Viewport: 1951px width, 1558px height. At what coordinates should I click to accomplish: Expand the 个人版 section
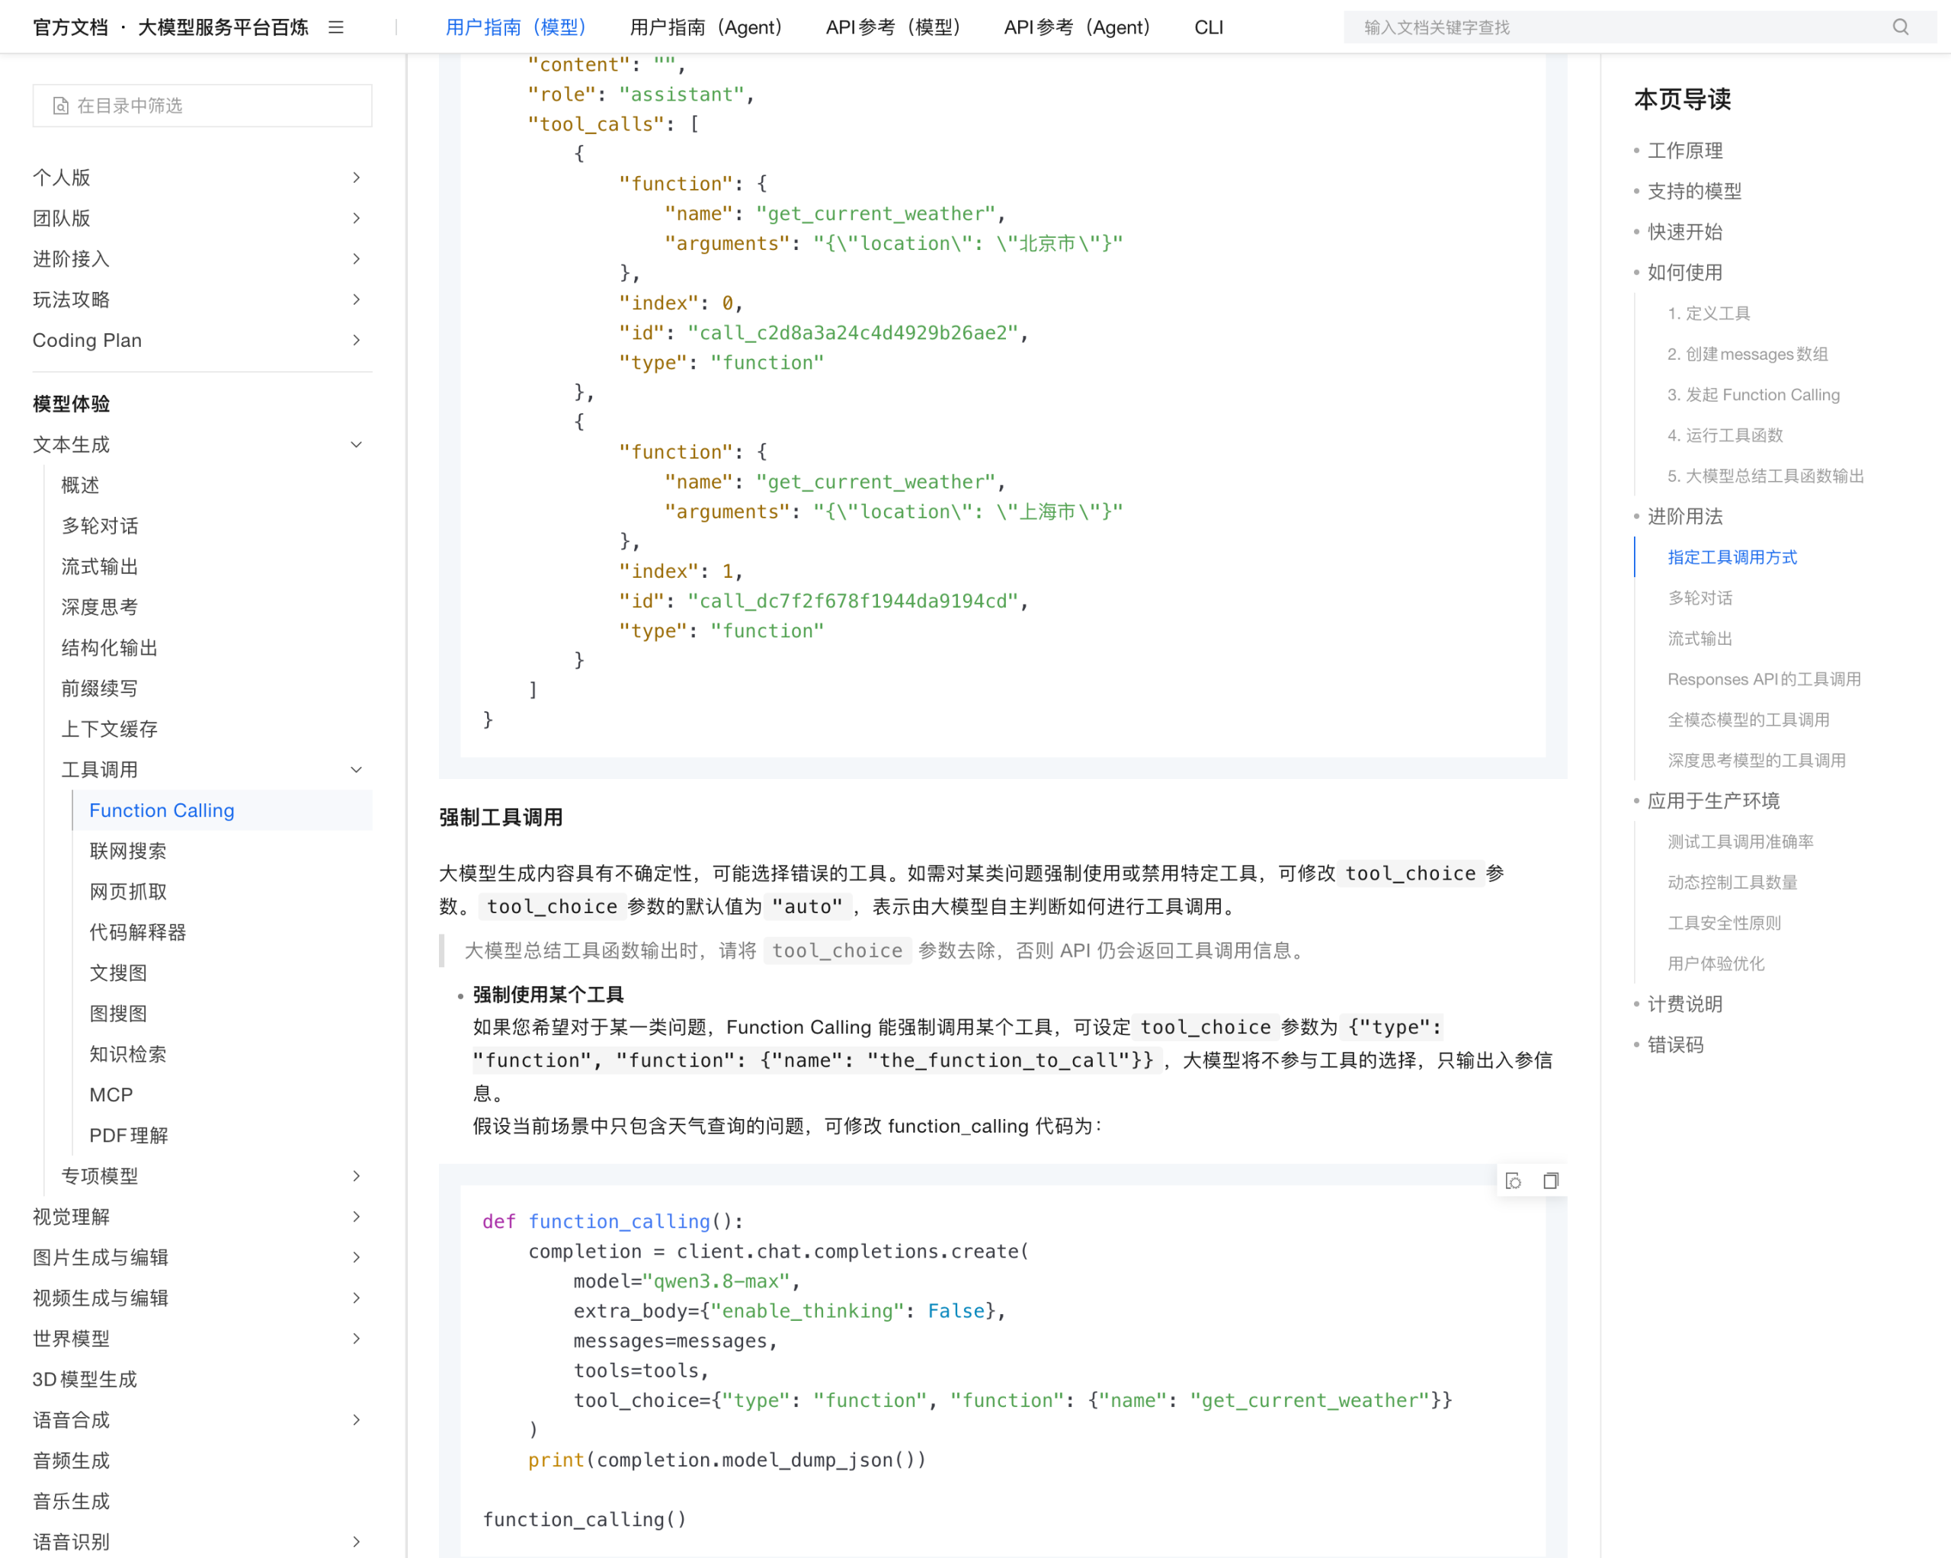pyautogui.click(x=356, y=178)
